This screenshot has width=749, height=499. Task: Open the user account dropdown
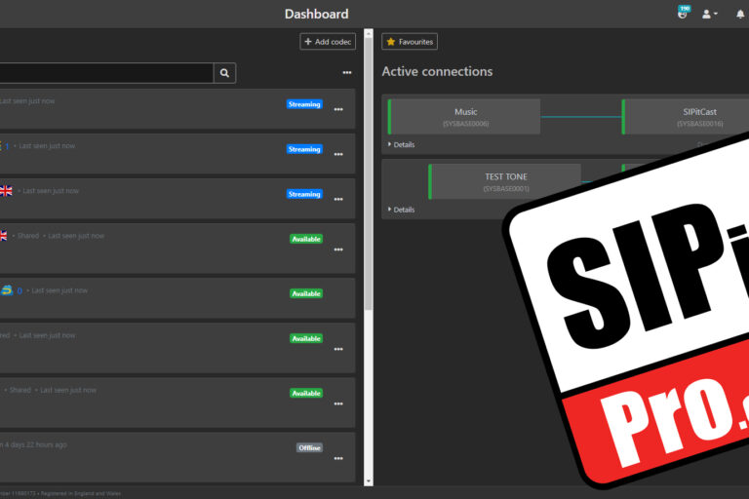(x=710, y=14)
